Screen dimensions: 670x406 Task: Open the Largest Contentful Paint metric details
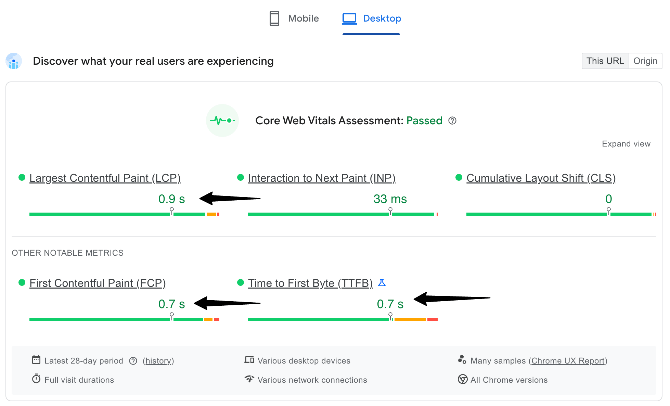[105, 178]
